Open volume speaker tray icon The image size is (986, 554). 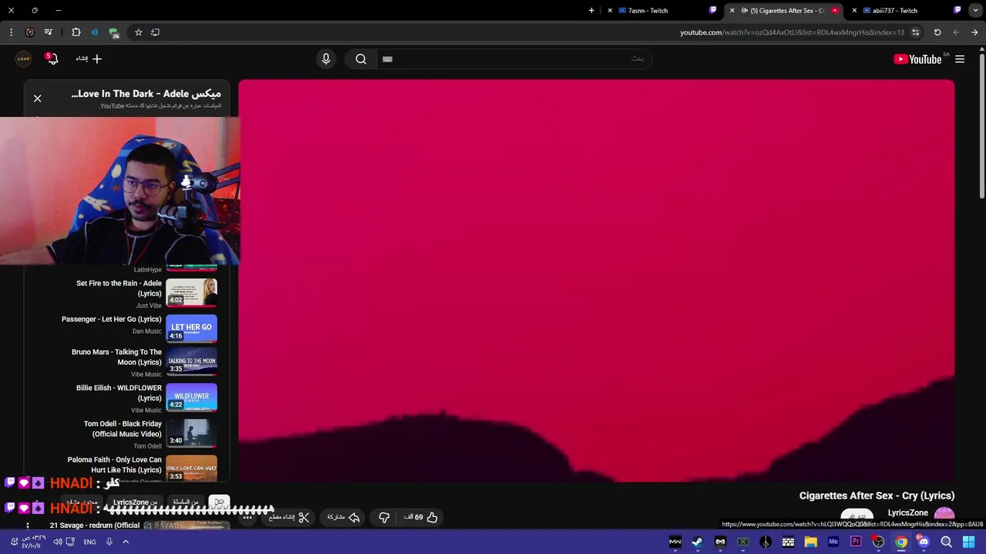[x=58, y=542]
